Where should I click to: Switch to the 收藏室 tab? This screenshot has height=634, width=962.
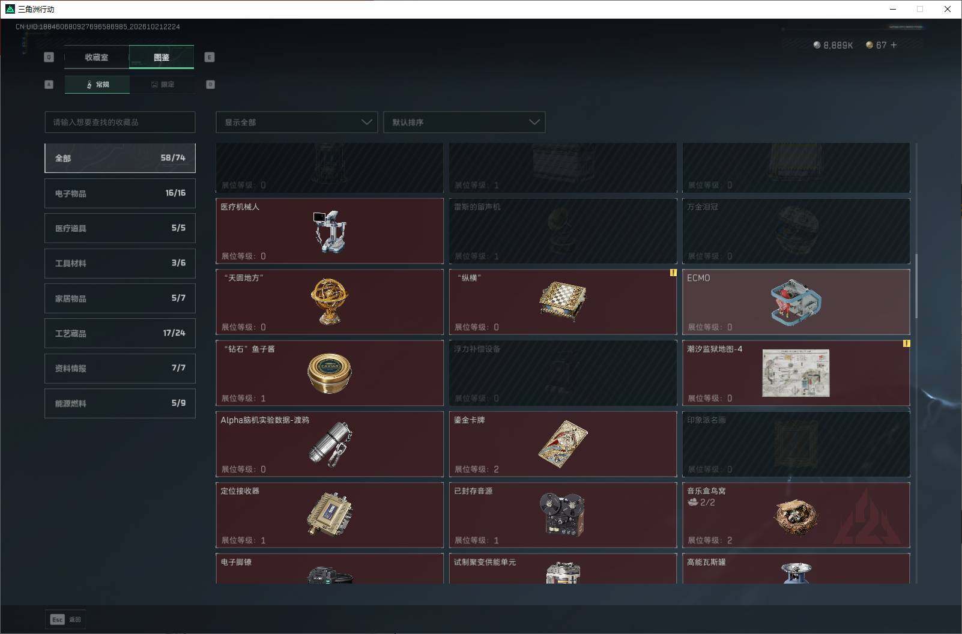pyautogui.click(x=97, y=57)
